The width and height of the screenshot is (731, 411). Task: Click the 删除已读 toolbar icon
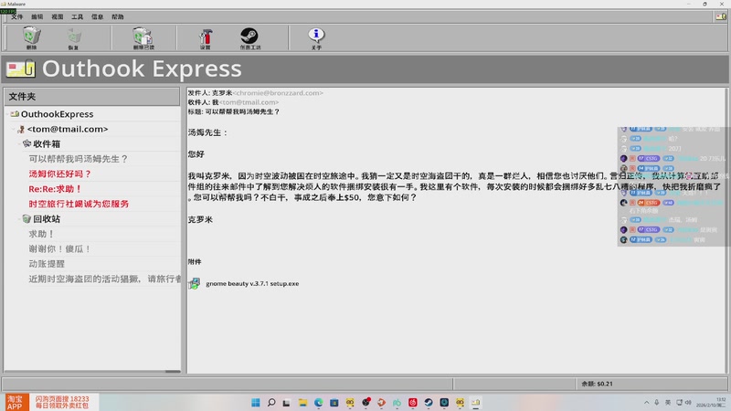pos(143,36)
